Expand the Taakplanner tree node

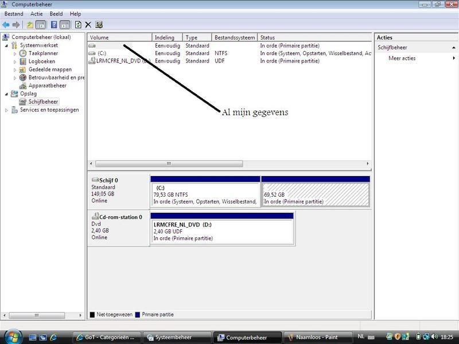pos(15,53)
